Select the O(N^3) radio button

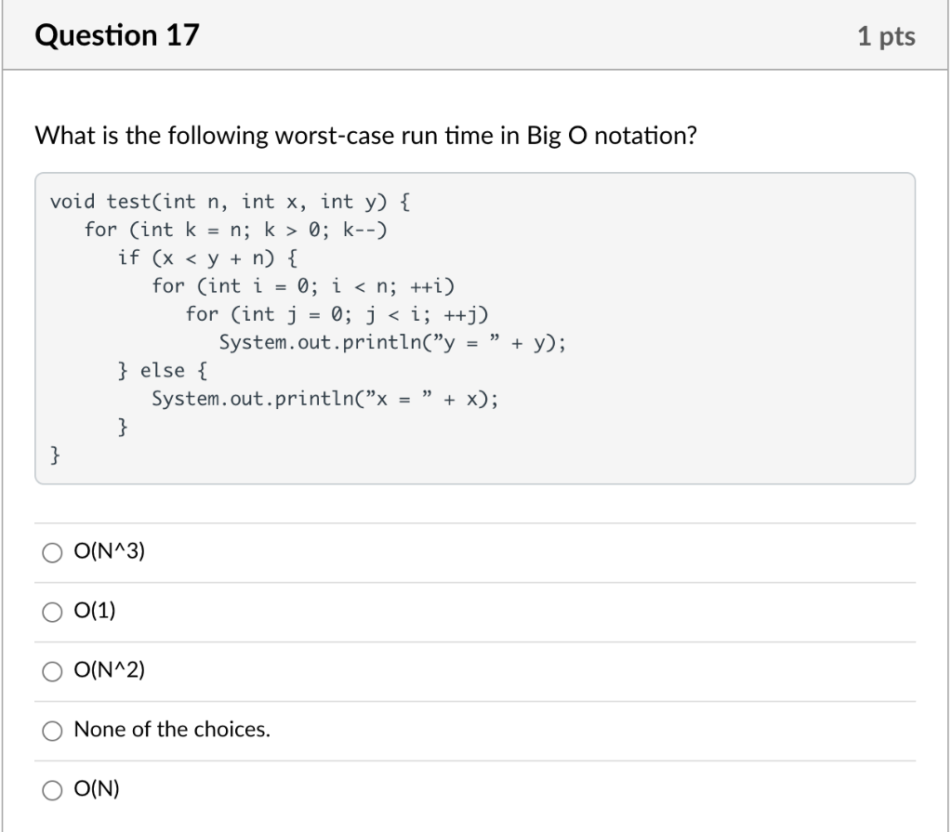pos(52,552)
